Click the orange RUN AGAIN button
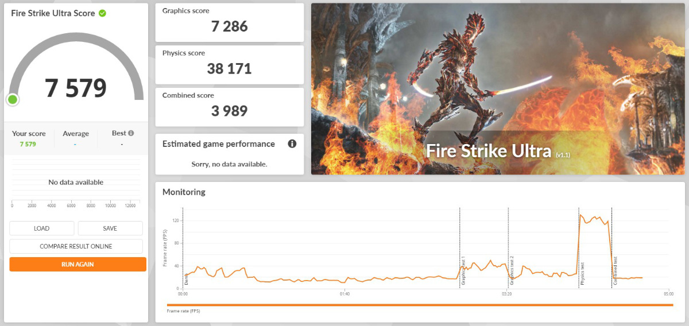 [x=78, y=265]
